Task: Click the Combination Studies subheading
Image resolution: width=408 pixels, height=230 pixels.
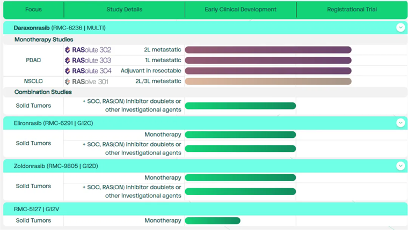Action: coord(43,92)
